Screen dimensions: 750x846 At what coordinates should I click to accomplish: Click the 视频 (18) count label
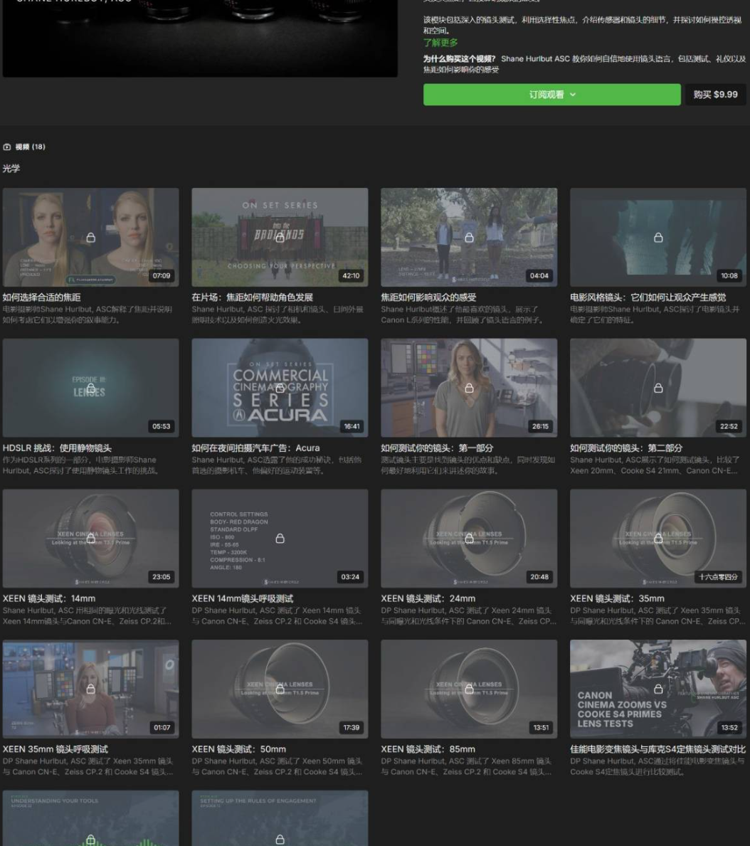[30, 147]
